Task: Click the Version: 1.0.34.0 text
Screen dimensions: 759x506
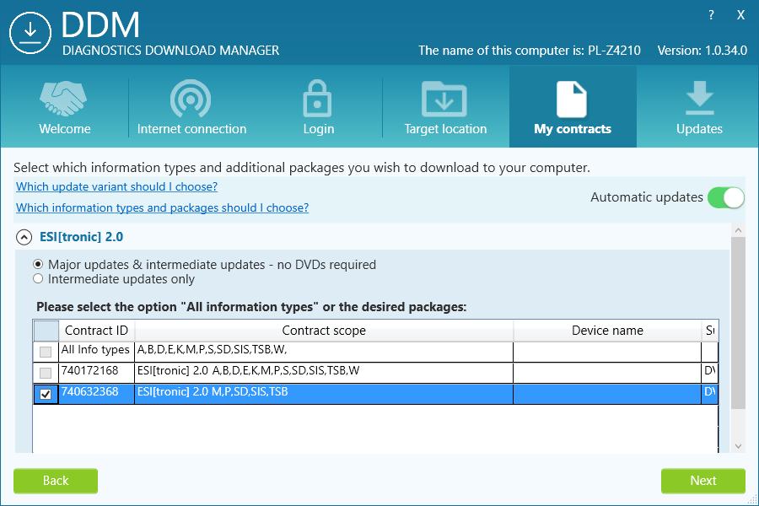Action: click(702, 51)
